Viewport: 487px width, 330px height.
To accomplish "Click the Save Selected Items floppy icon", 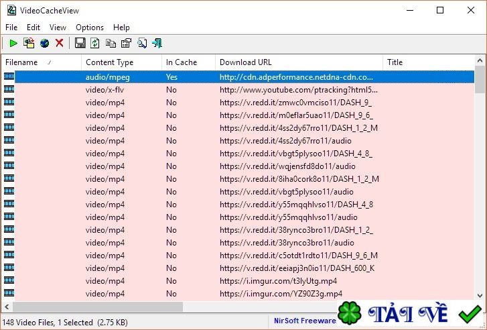I will coord(80,43).
